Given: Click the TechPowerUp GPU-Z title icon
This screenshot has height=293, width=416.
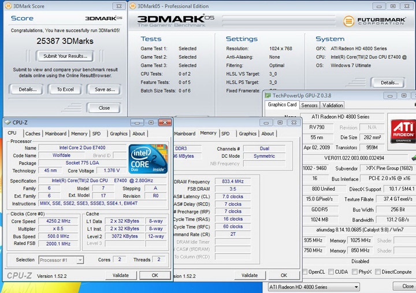Looking at the screenshot, I should (268, 95).
